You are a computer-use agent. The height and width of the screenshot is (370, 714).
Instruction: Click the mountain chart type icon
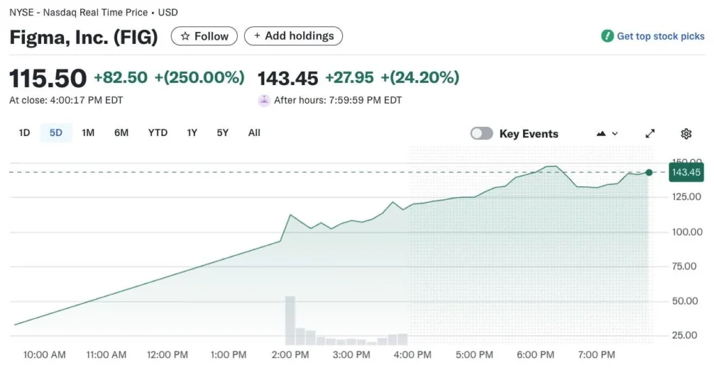(601, 134)
